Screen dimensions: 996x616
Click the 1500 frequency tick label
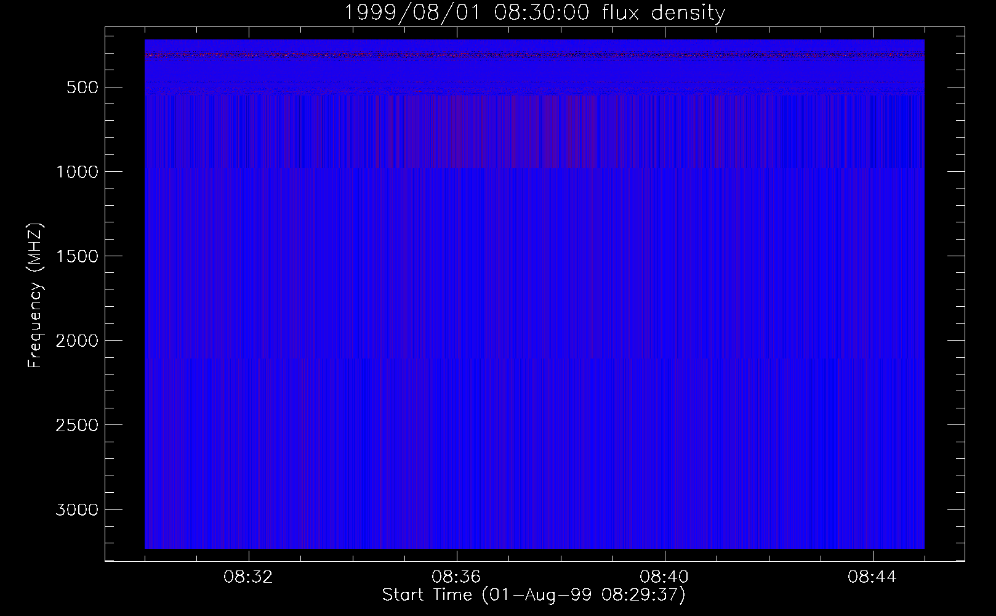click(x=77, y=256)
